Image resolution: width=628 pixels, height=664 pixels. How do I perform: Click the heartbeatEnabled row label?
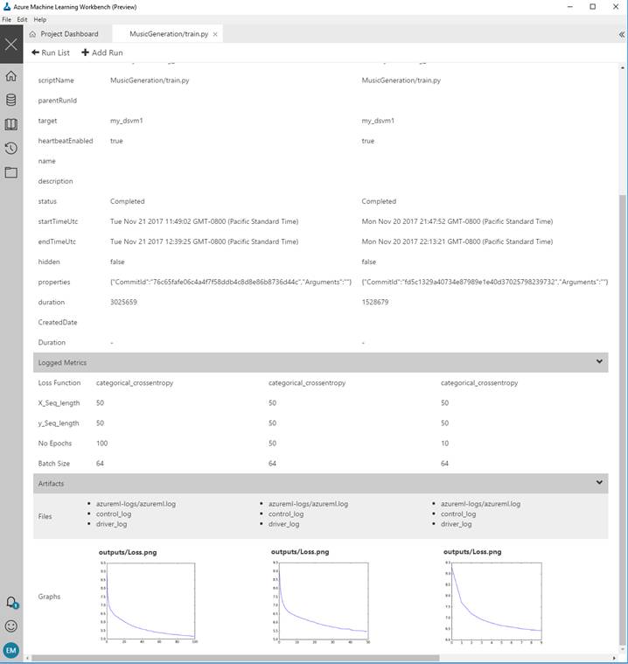click(x=66, y=141)
